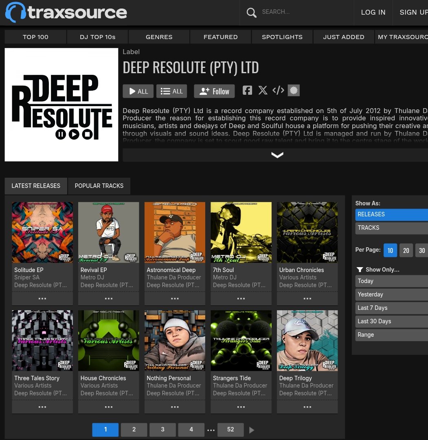Open Thulane Da Producer under Deep Trilogy
The height and width of the screenshot is (440, 428).
306,386
